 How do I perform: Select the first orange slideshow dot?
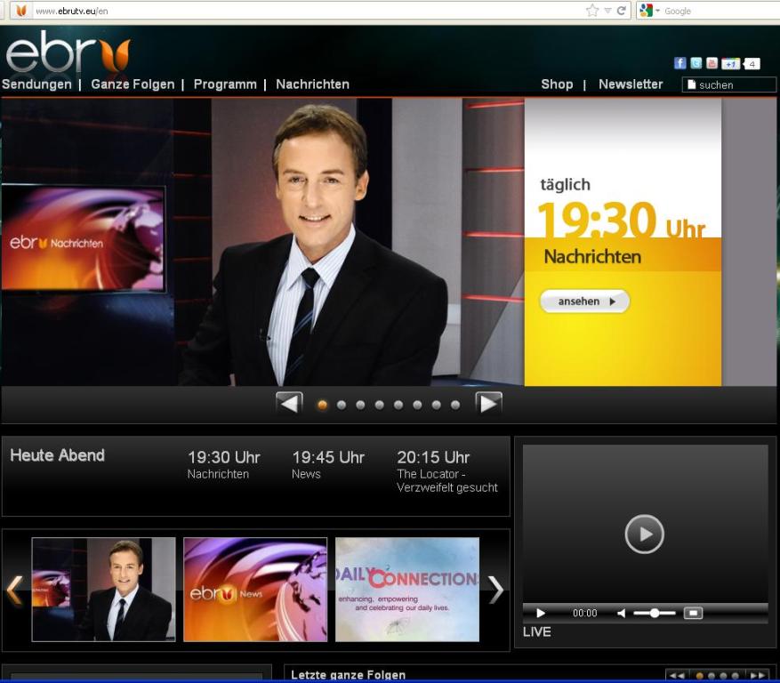[x=322, y=405]
